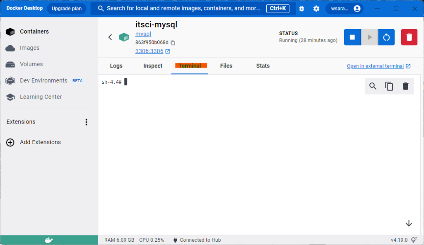
Task: Stop the running itsci-mysql container
Action: 352,37
